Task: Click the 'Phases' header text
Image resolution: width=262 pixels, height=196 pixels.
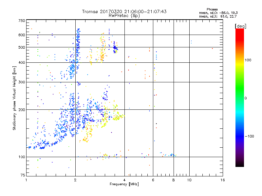Action: [212, 9]
